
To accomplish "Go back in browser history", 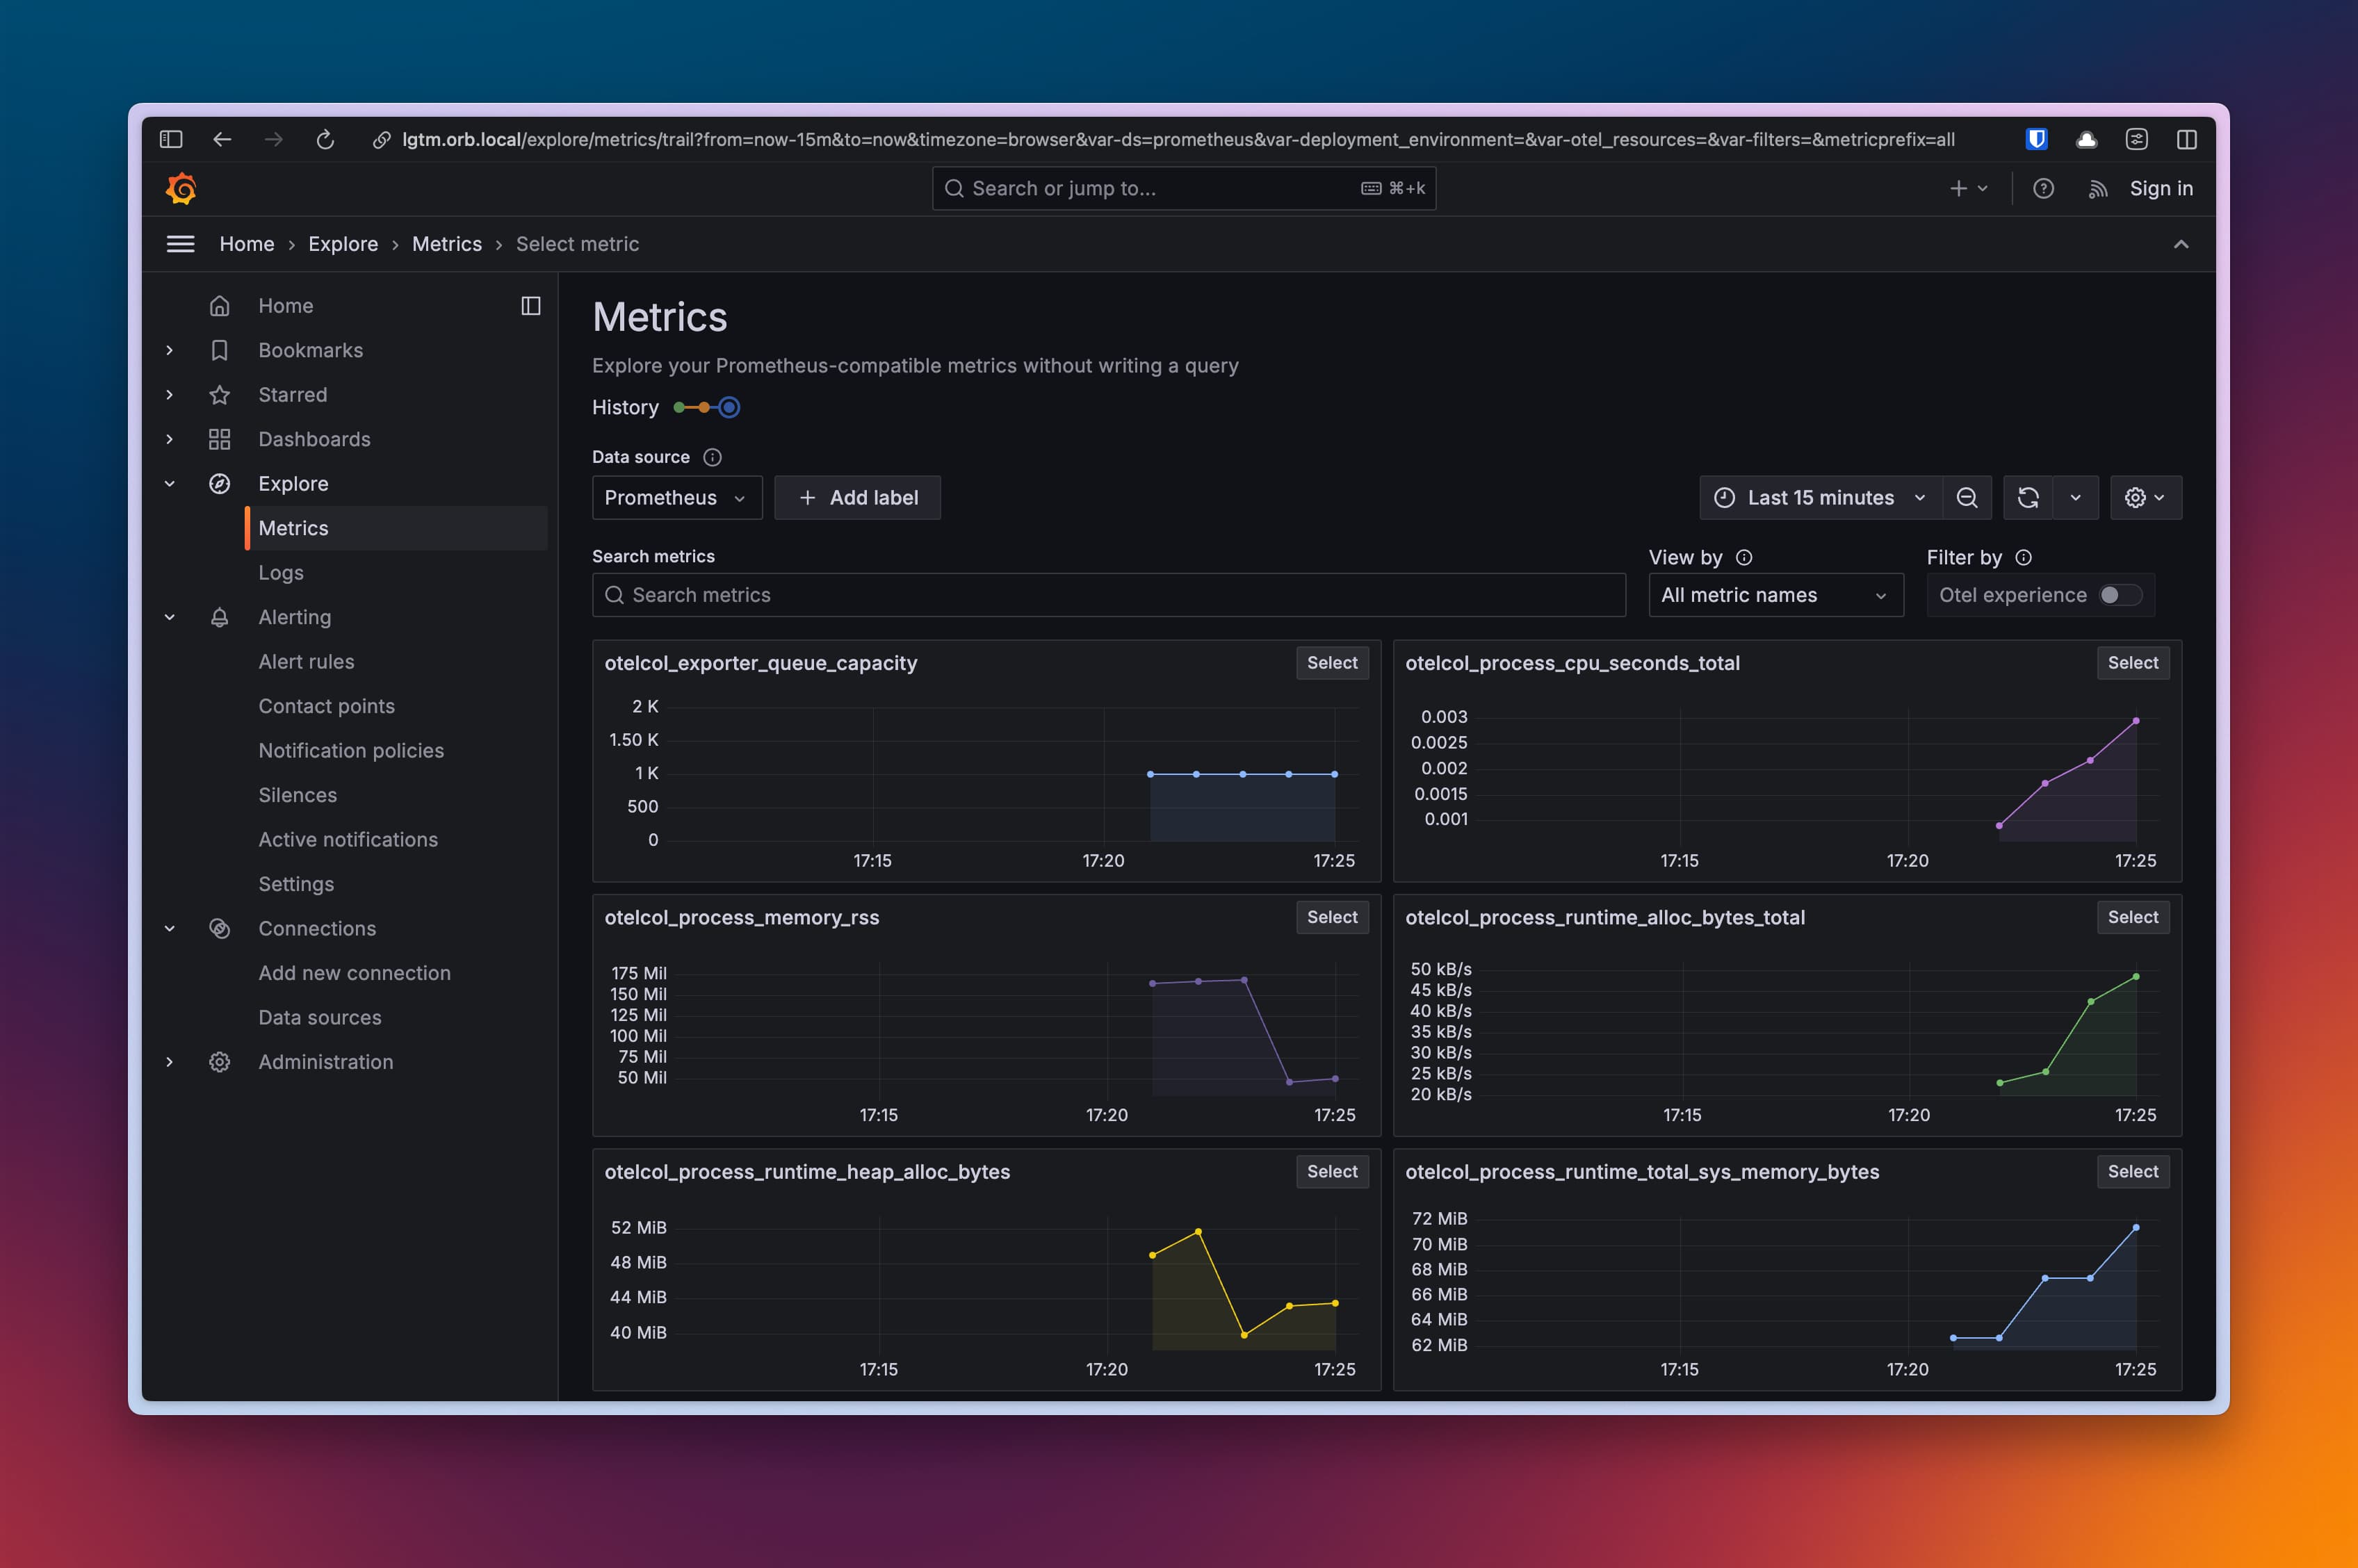I will click(222, 140).
